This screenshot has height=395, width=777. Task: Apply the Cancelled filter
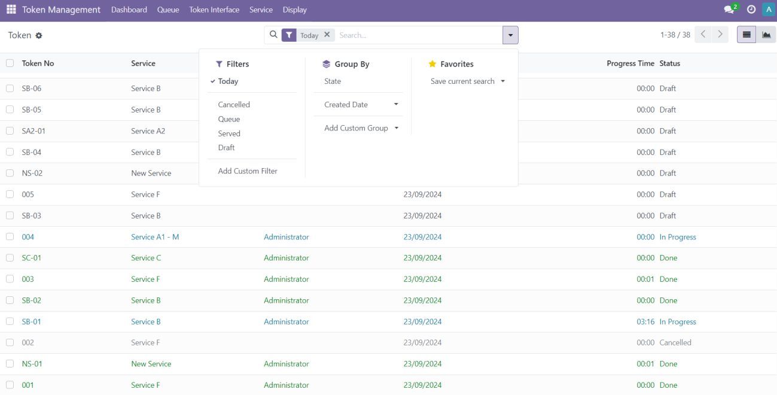[x=234, y=105]
